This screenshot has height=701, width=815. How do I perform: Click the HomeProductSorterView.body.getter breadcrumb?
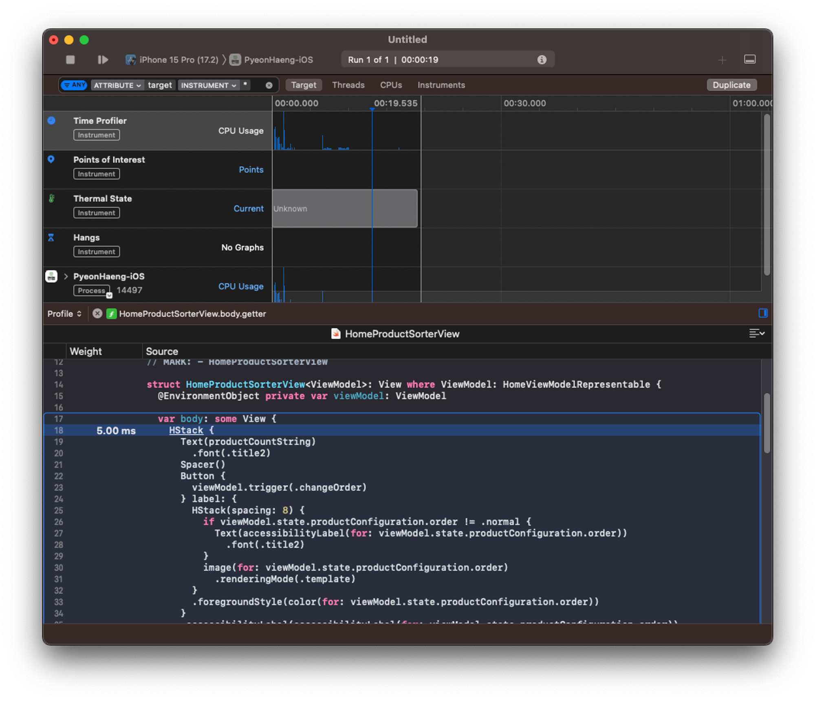192,314
